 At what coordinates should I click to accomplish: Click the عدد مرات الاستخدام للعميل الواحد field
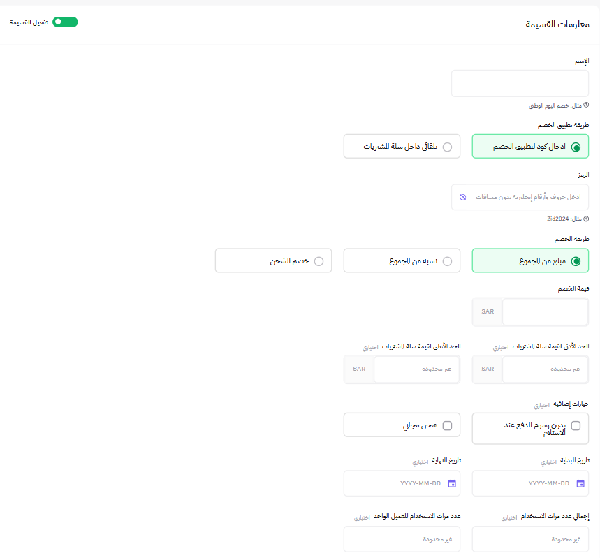402,538
